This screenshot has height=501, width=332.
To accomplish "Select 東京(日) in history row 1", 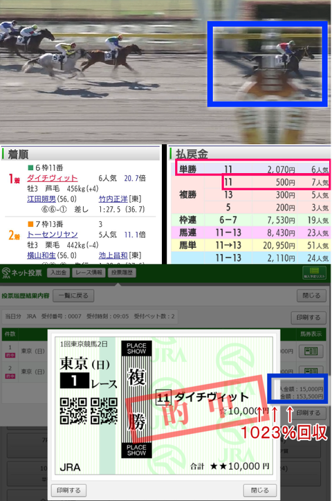I will coord(33,351).
